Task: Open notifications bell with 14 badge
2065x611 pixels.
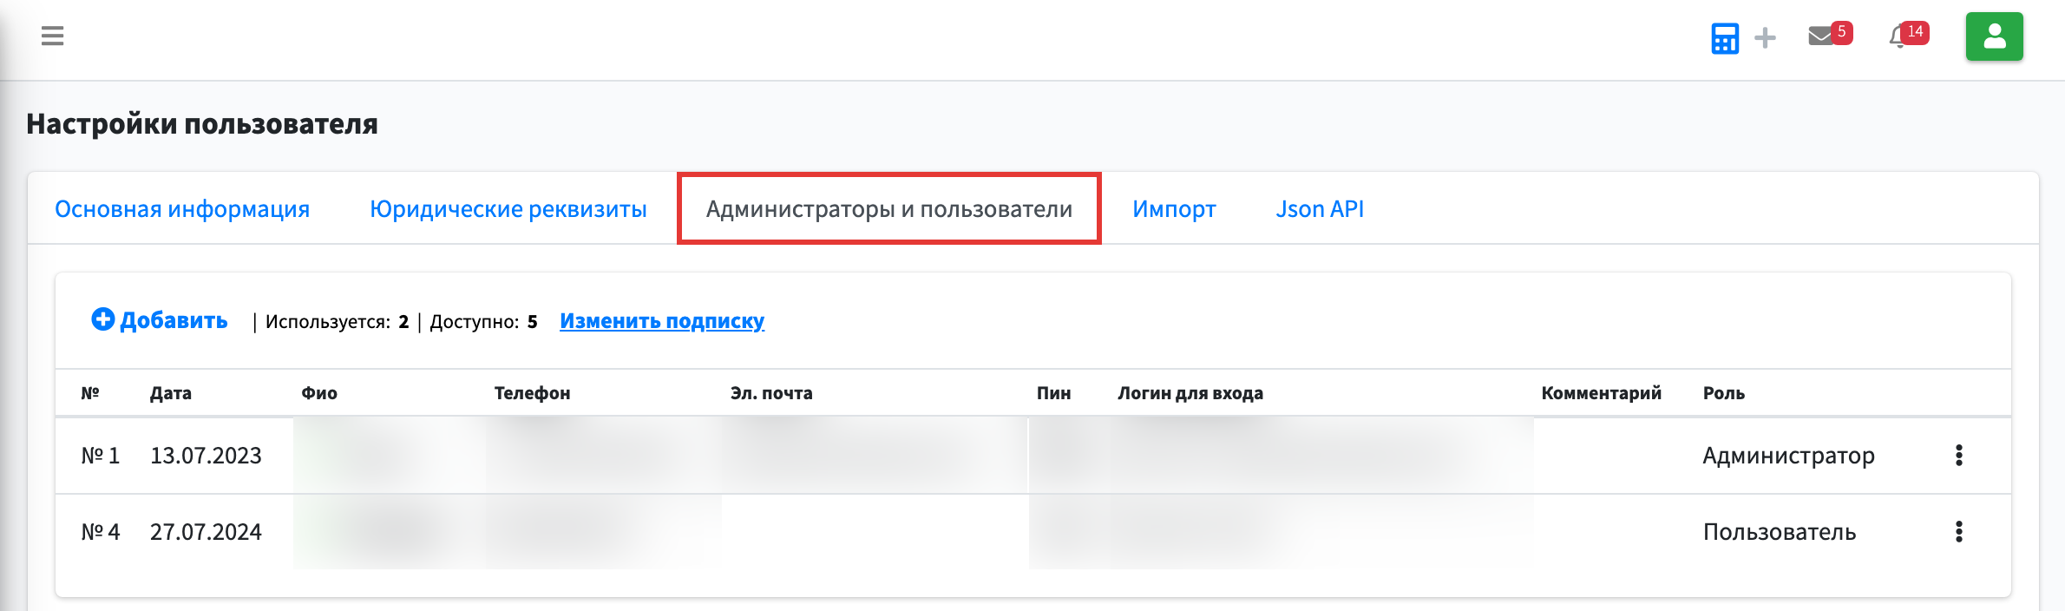Action: coord(1908,35)
